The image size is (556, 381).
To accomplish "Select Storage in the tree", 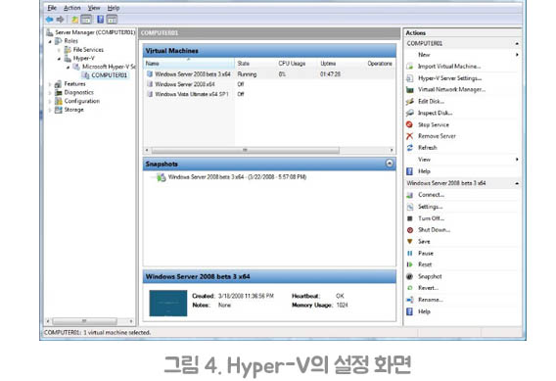I will click(73, 110).
